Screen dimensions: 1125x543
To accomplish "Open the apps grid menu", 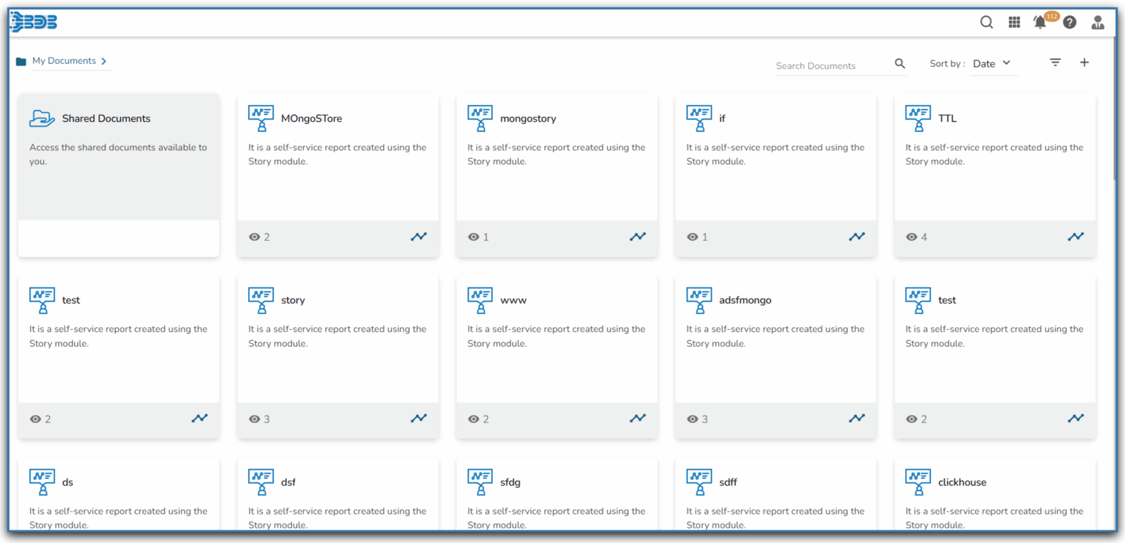I will (x=1014, y=22).
